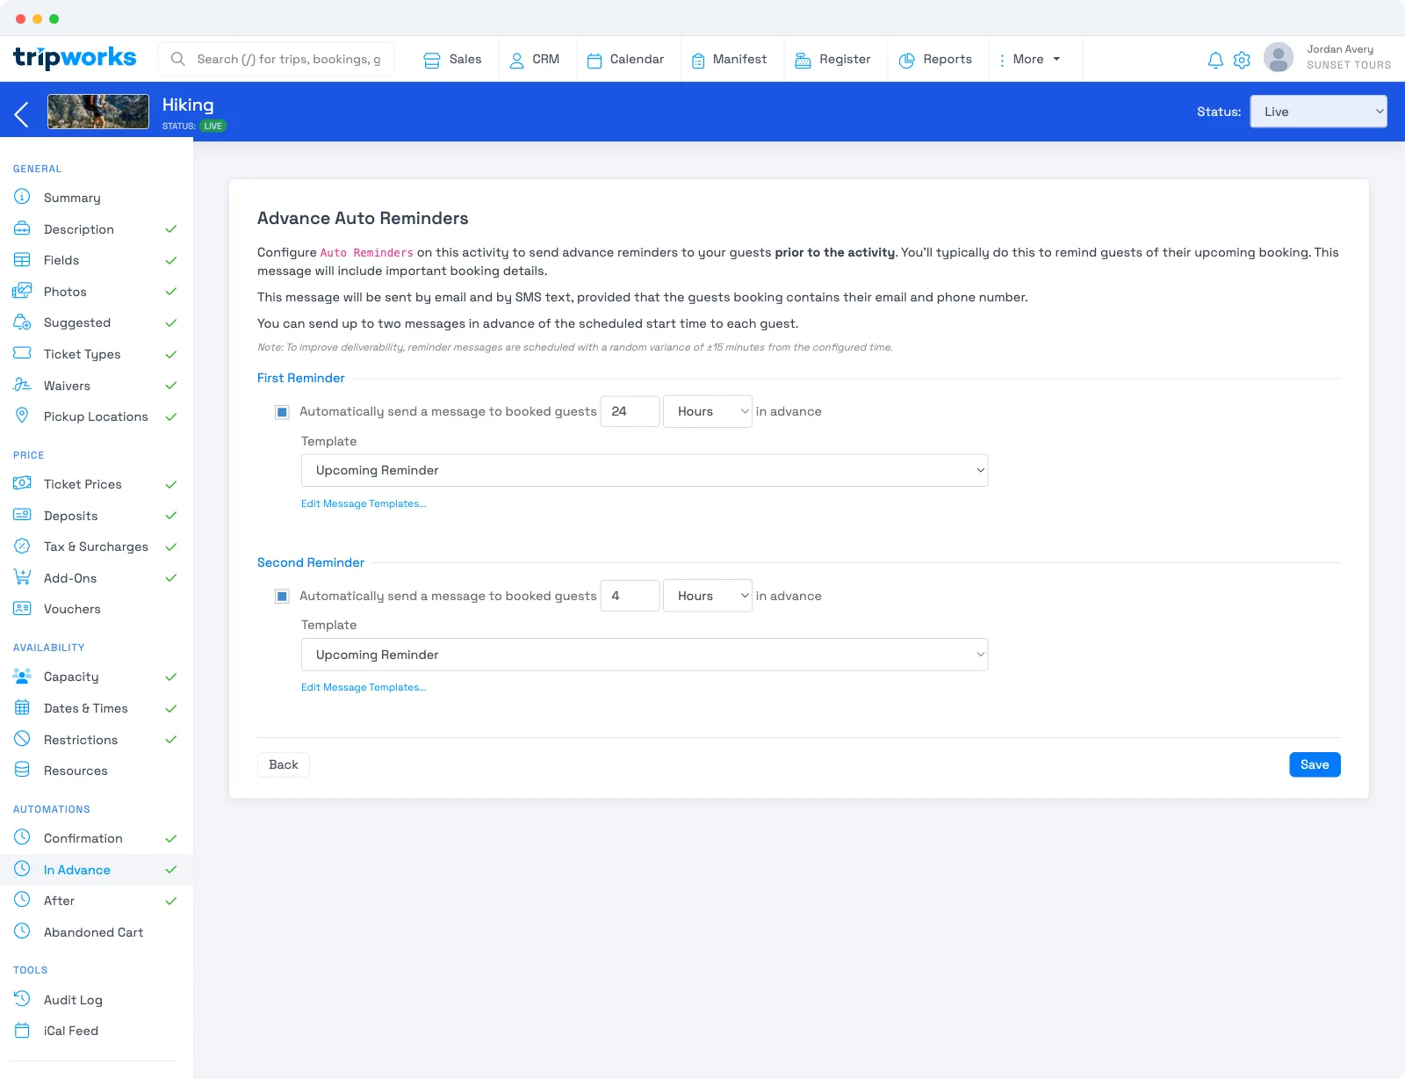
Task: Open the Register tab
Action: coord(832,59)
